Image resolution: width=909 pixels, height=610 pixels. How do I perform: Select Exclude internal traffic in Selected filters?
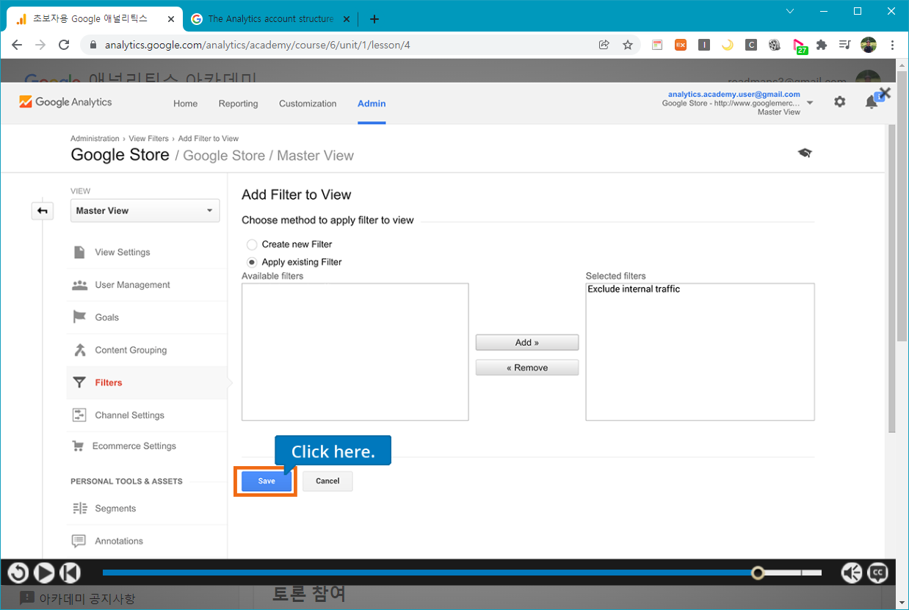634,289
